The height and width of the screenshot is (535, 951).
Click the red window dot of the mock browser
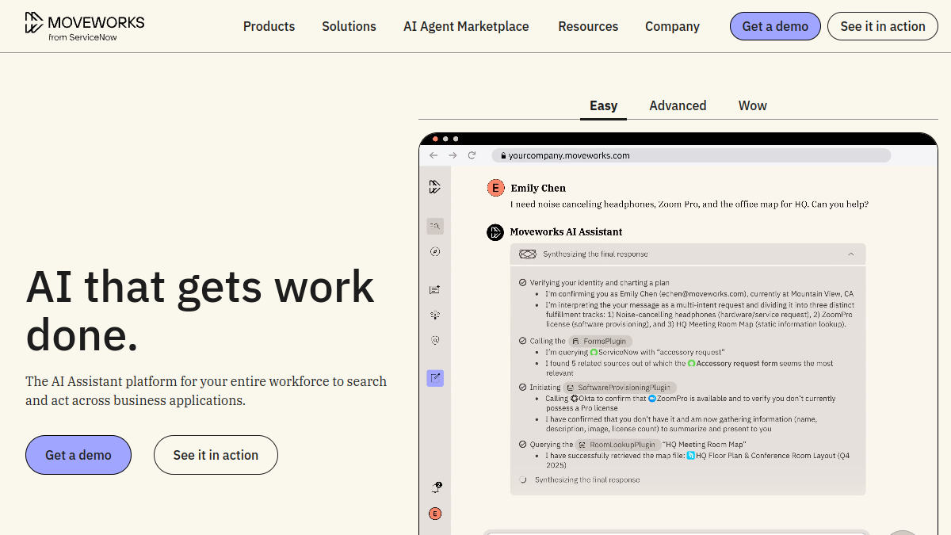click(435, 139)
